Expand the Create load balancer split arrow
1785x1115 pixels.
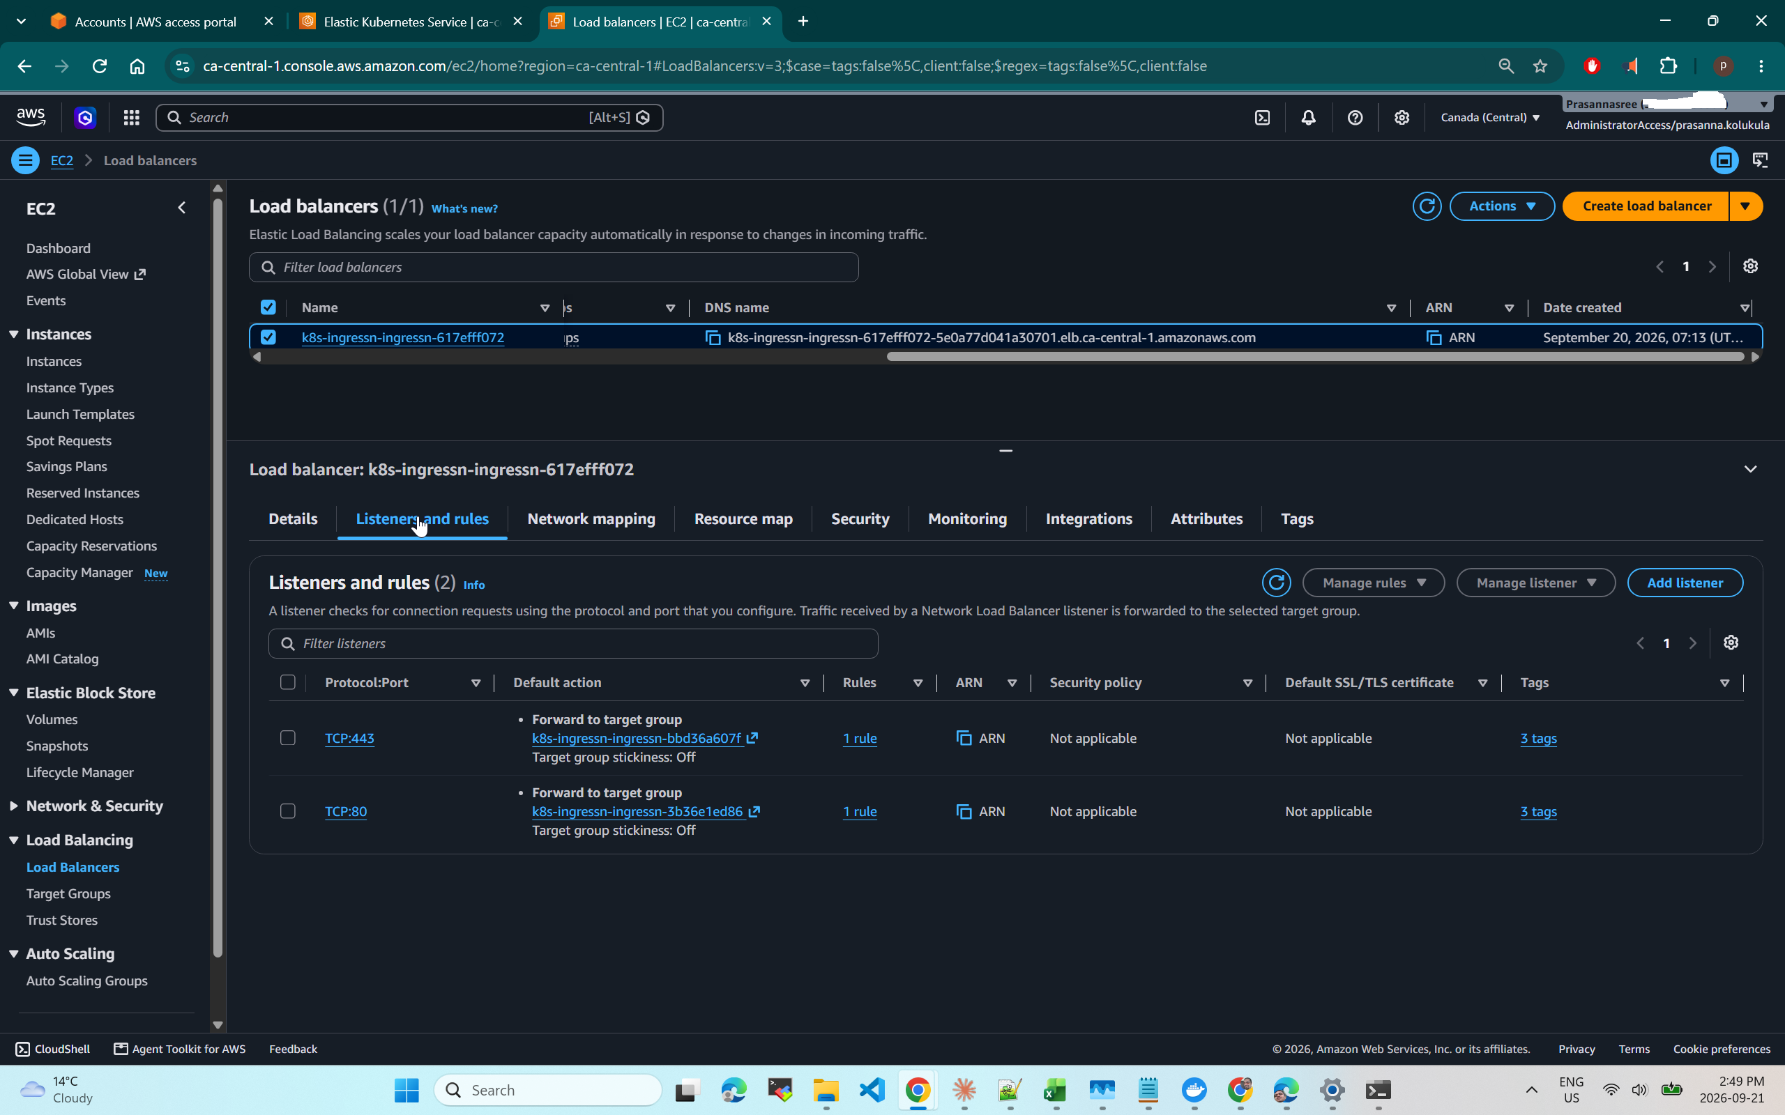(1745, 206)
